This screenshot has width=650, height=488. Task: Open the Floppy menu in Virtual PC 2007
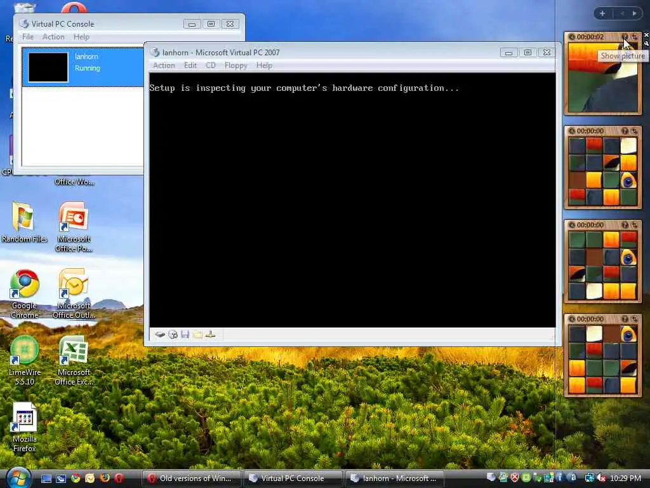236,65
